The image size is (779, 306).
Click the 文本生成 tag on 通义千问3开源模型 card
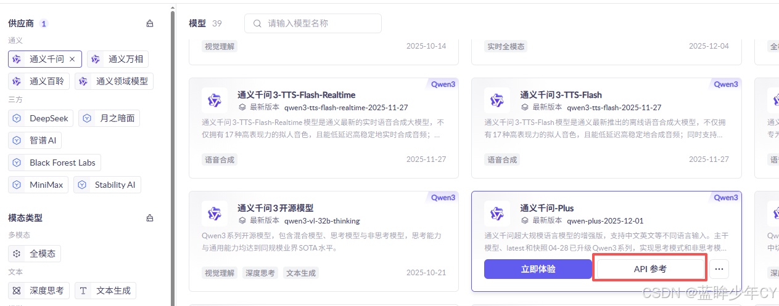pyautogui.click(x=301, y=273)
